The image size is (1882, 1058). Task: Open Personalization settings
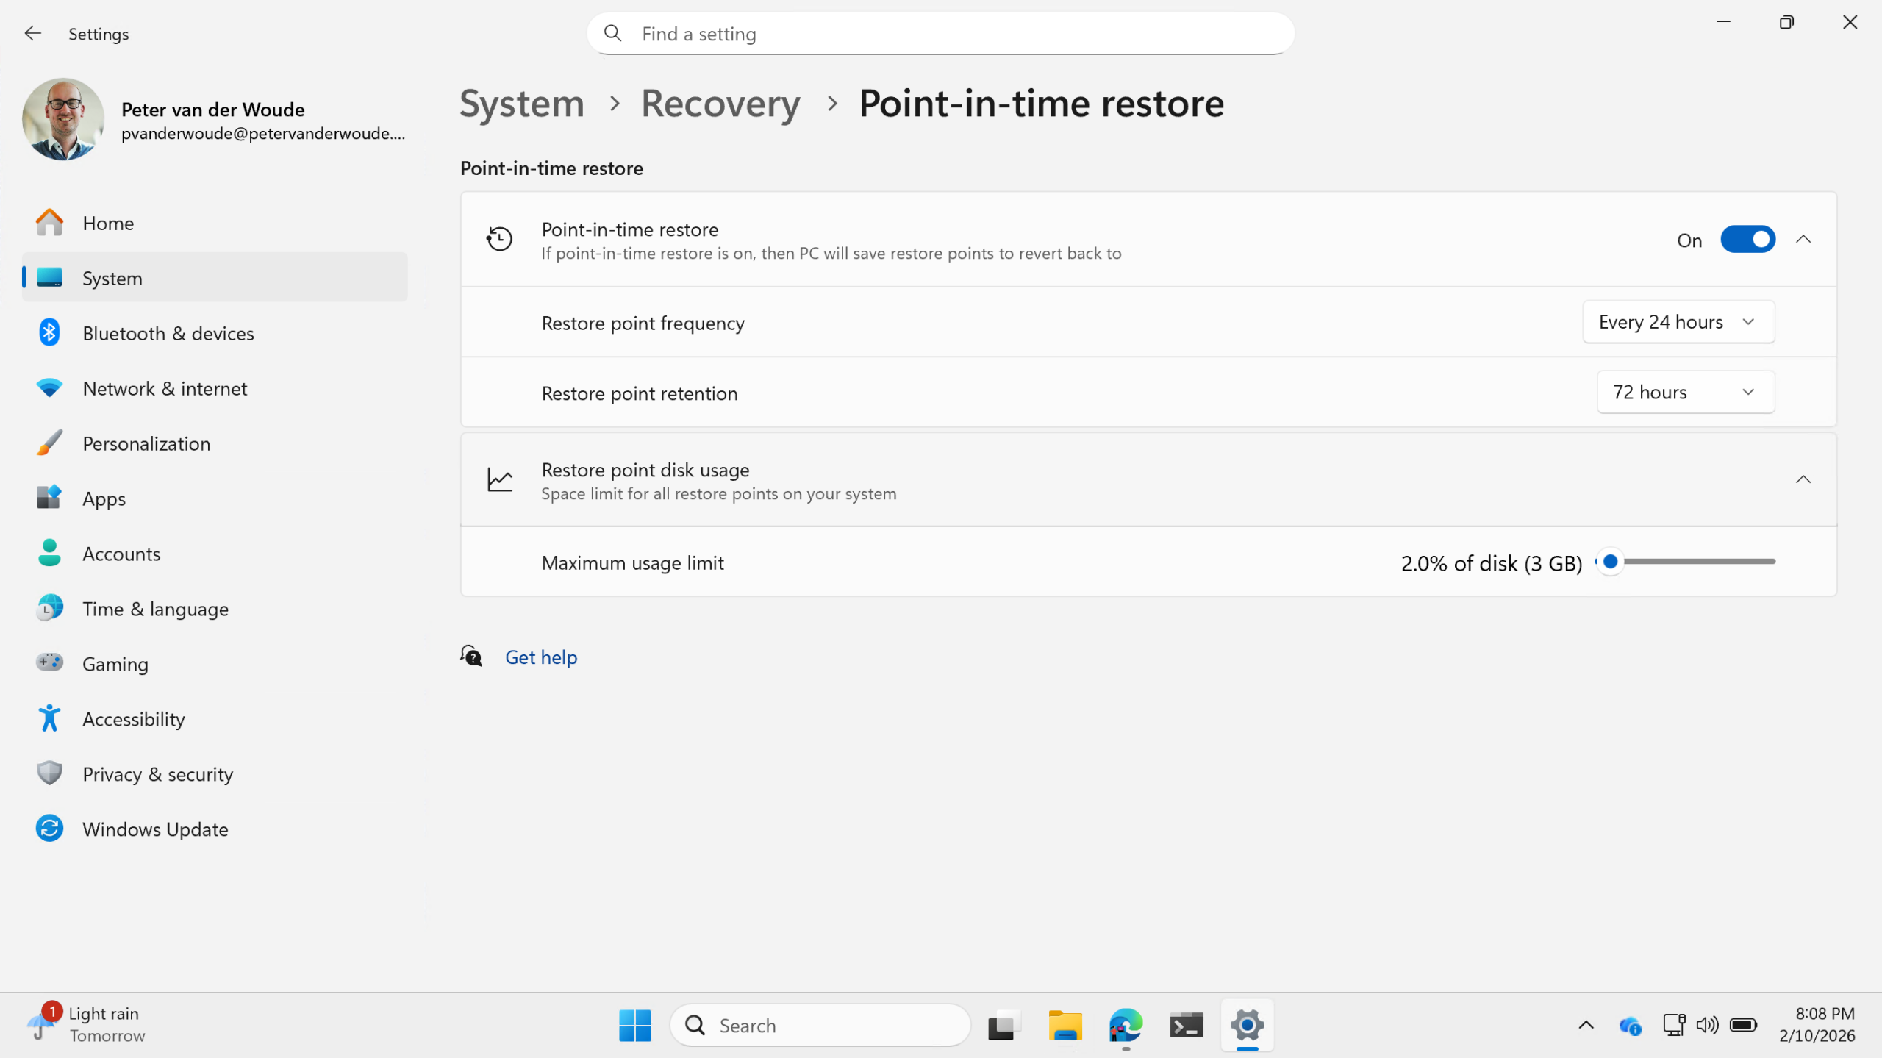pyautogui.click(x=146, y=443)
